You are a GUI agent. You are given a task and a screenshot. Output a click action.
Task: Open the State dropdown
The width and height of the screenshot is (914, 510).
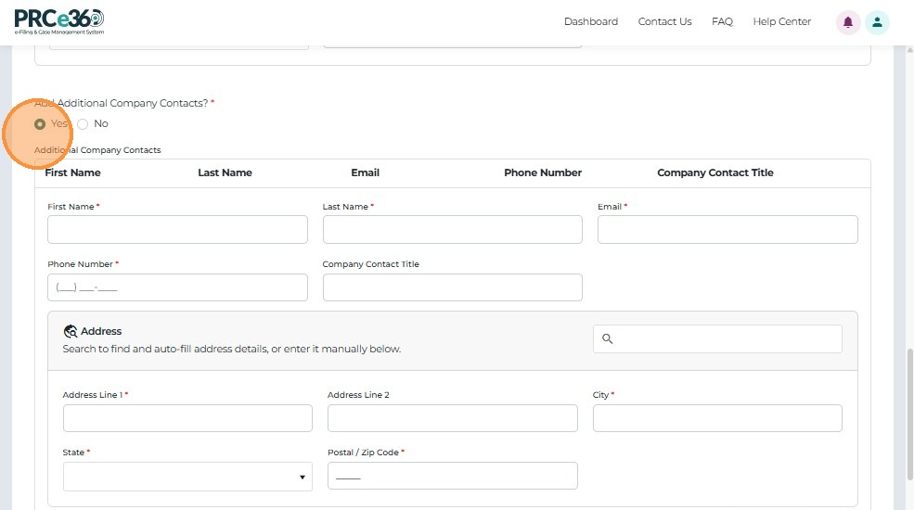coord(187,477)
